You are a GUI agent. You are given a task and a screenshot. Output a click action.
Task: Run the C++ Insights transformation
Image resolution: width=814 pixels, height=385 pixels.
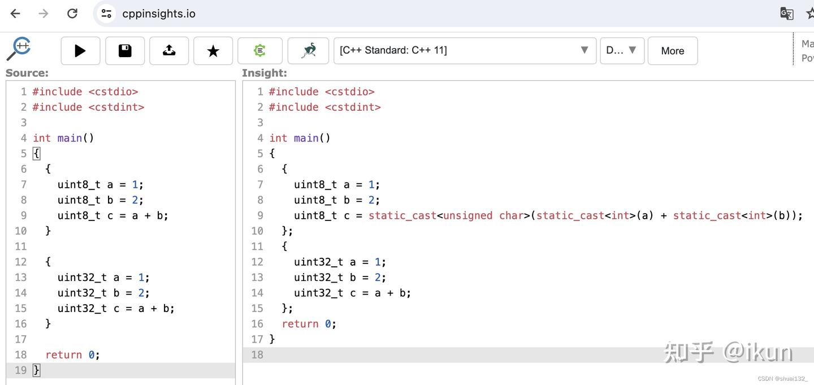(x=80, y=51)
